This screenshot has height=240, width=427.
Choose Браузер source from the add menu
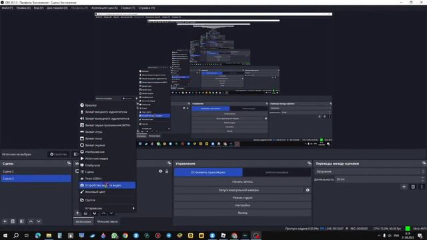pyautogui.click(x=107, y=105)
